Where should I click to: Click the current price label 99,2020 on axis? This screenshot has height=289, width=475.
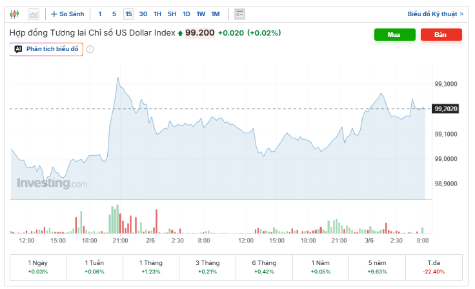445,109
